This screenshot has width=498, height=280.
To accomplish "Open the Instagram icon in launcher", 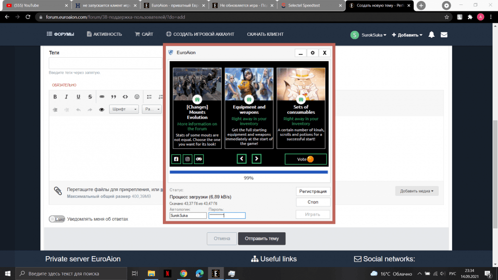I will click(188, 159).
